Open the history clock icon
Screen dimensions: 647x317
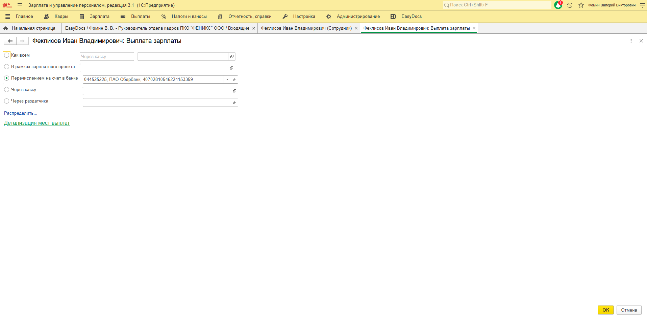570,5
